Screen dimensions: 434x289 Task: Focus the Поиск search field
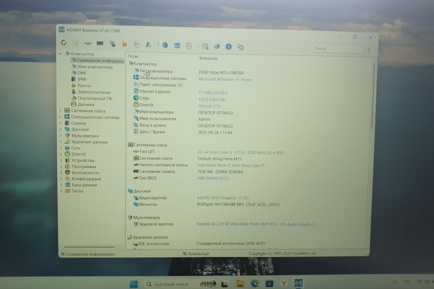pos(338,49)
